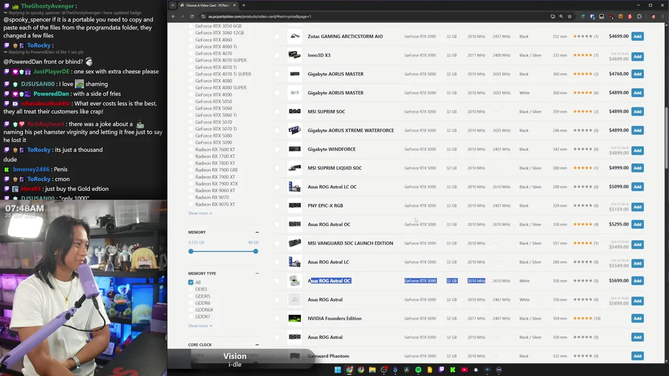Open the Windows Start menu

(338, 370)
